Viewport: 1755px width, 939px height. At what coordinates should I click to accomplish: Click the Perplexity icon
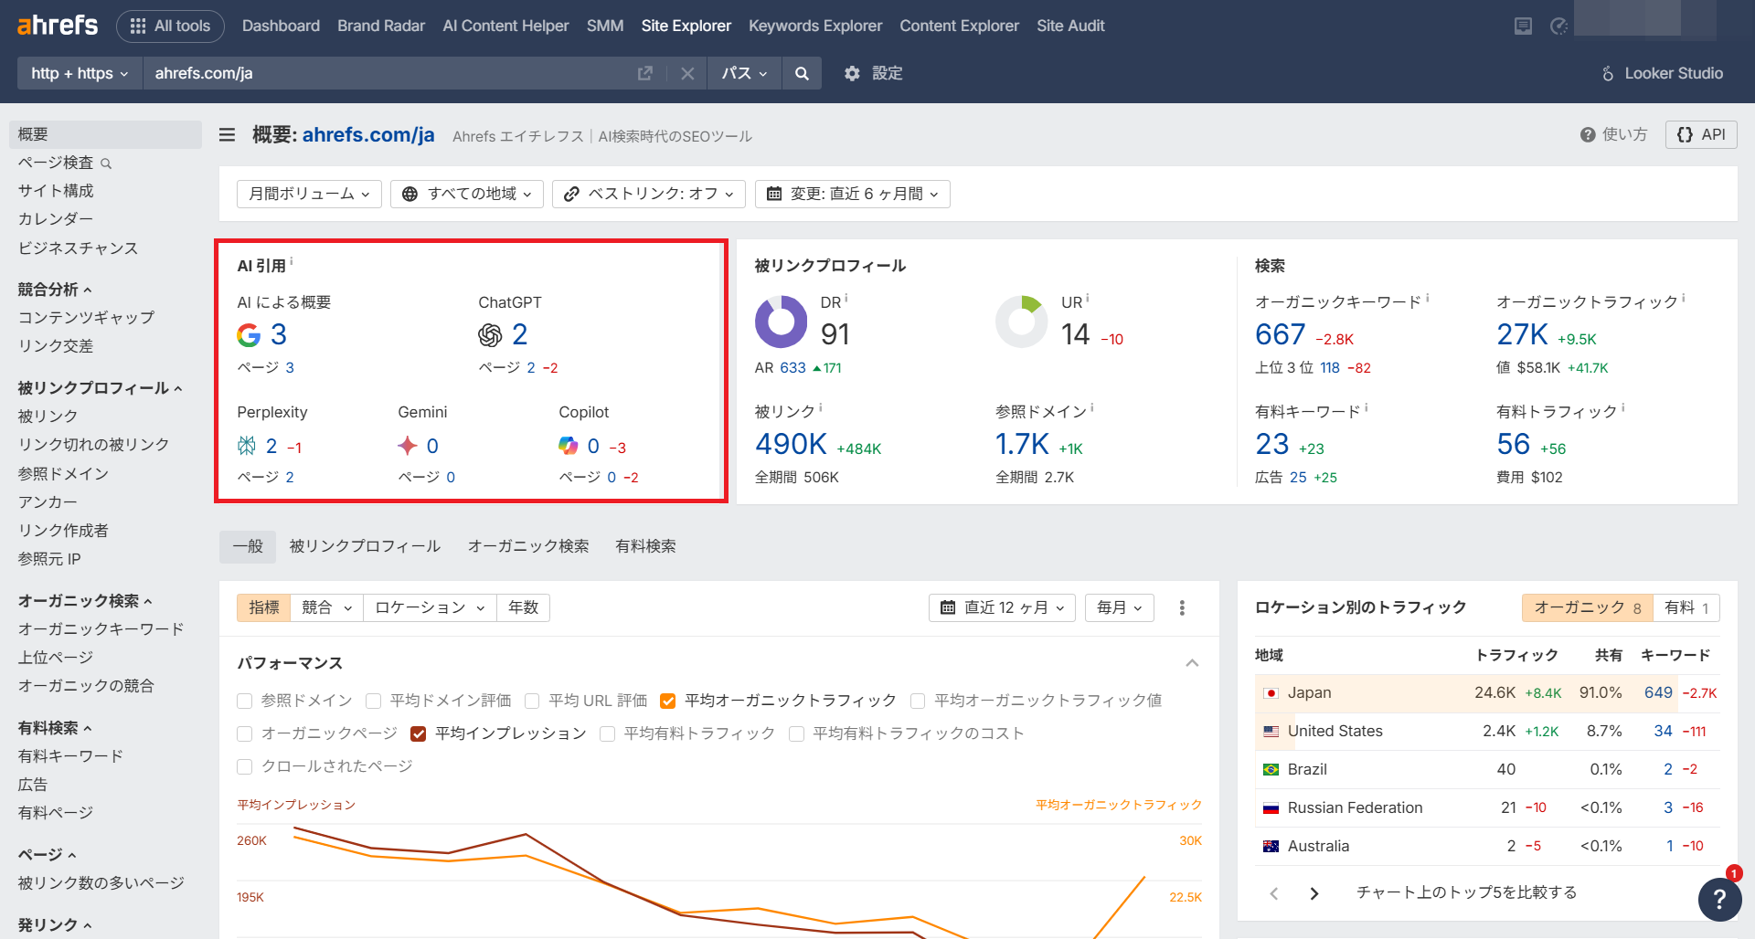246,445
